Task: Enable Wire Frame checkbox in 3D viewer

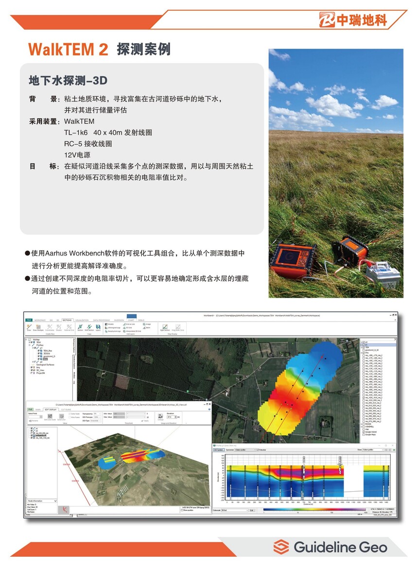Action: point(70,417)
